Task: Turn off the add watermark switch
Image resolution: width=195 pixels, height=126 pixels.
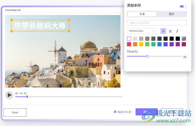Action: (x=183, y=6)
